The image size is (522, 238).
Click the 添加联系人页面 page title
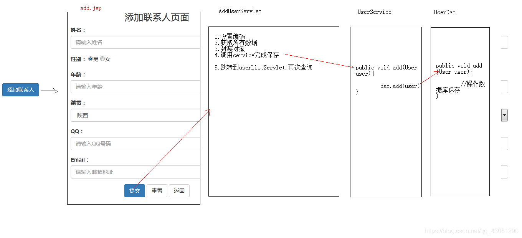click(x=156, y=18)
